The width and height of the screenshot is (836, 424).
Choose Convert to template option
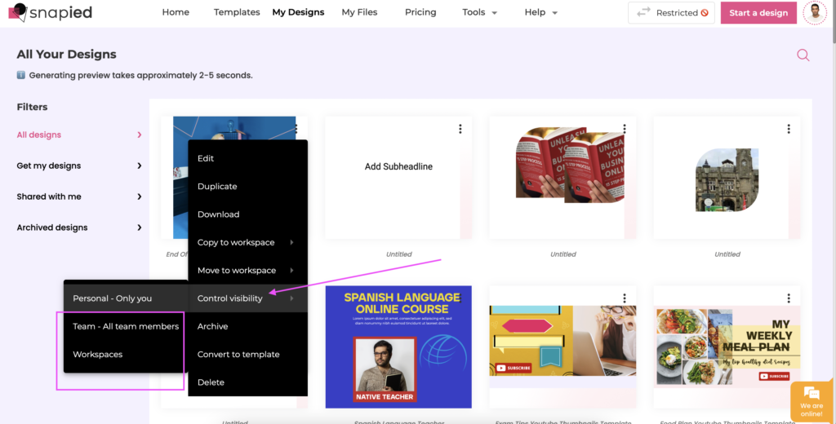tap(248, 354)
